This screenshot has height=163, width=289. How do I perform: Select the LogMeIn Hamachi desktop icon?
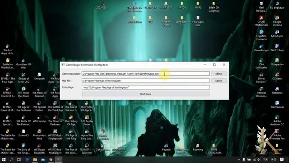click(x=261, y=35)
